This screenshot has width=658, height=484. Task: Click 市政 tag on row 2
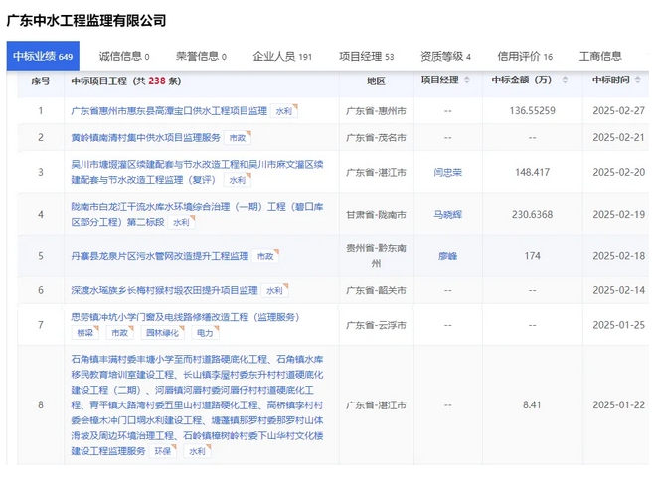coord(238,138)
